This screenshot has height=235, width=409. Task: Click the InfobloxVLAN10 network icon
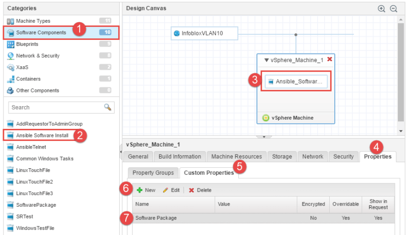click(177, 33)
